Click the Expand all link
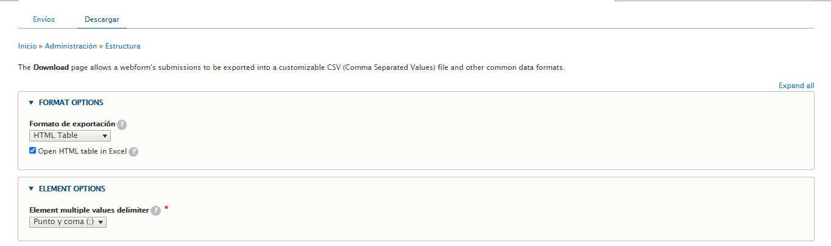Viewport: 831px width, 246px height. 796,86
